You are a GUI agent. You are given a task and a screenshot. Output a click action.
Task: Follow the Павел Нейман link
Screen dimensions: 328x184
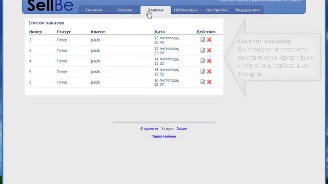coord(163,136)
